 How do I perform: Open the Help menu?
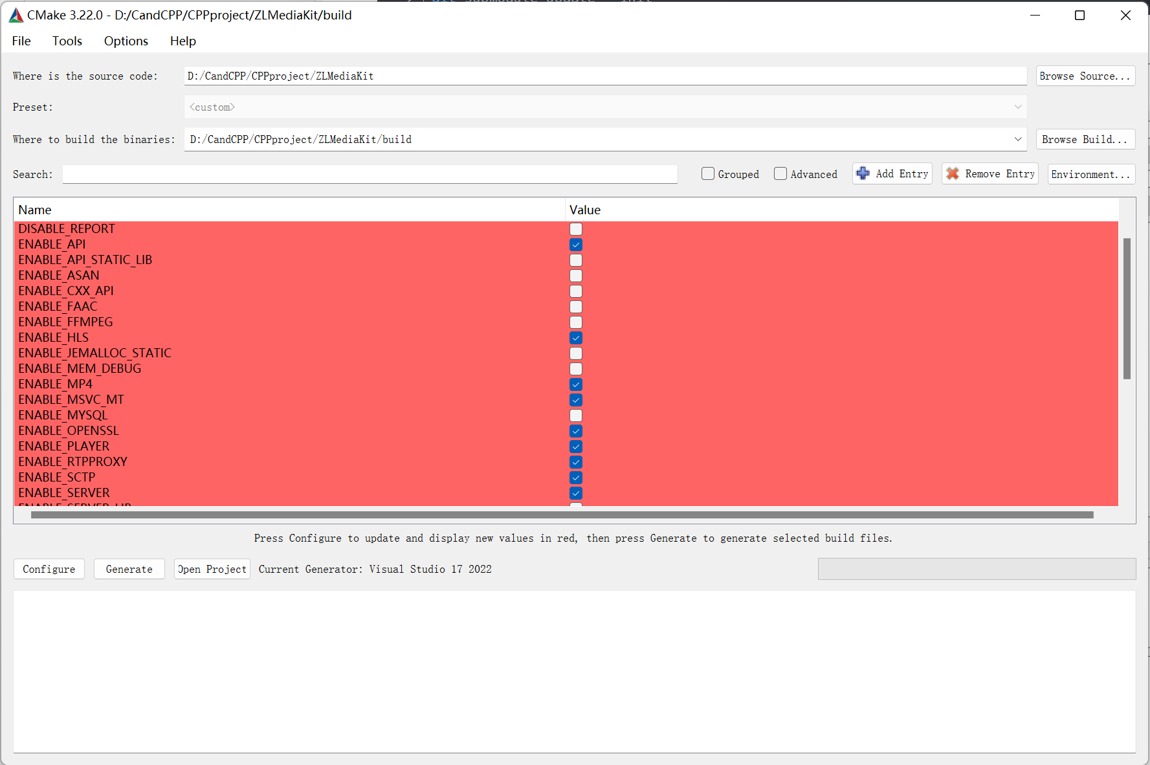coord(183,41)
